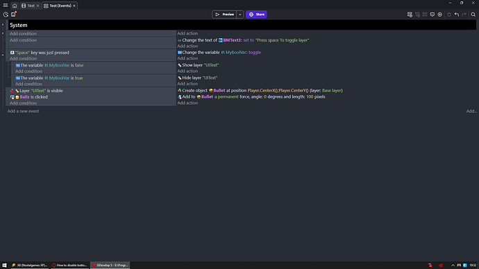Add action under Hide layer UIText
The height and width of the screenshot is (269, 479).
187,84
